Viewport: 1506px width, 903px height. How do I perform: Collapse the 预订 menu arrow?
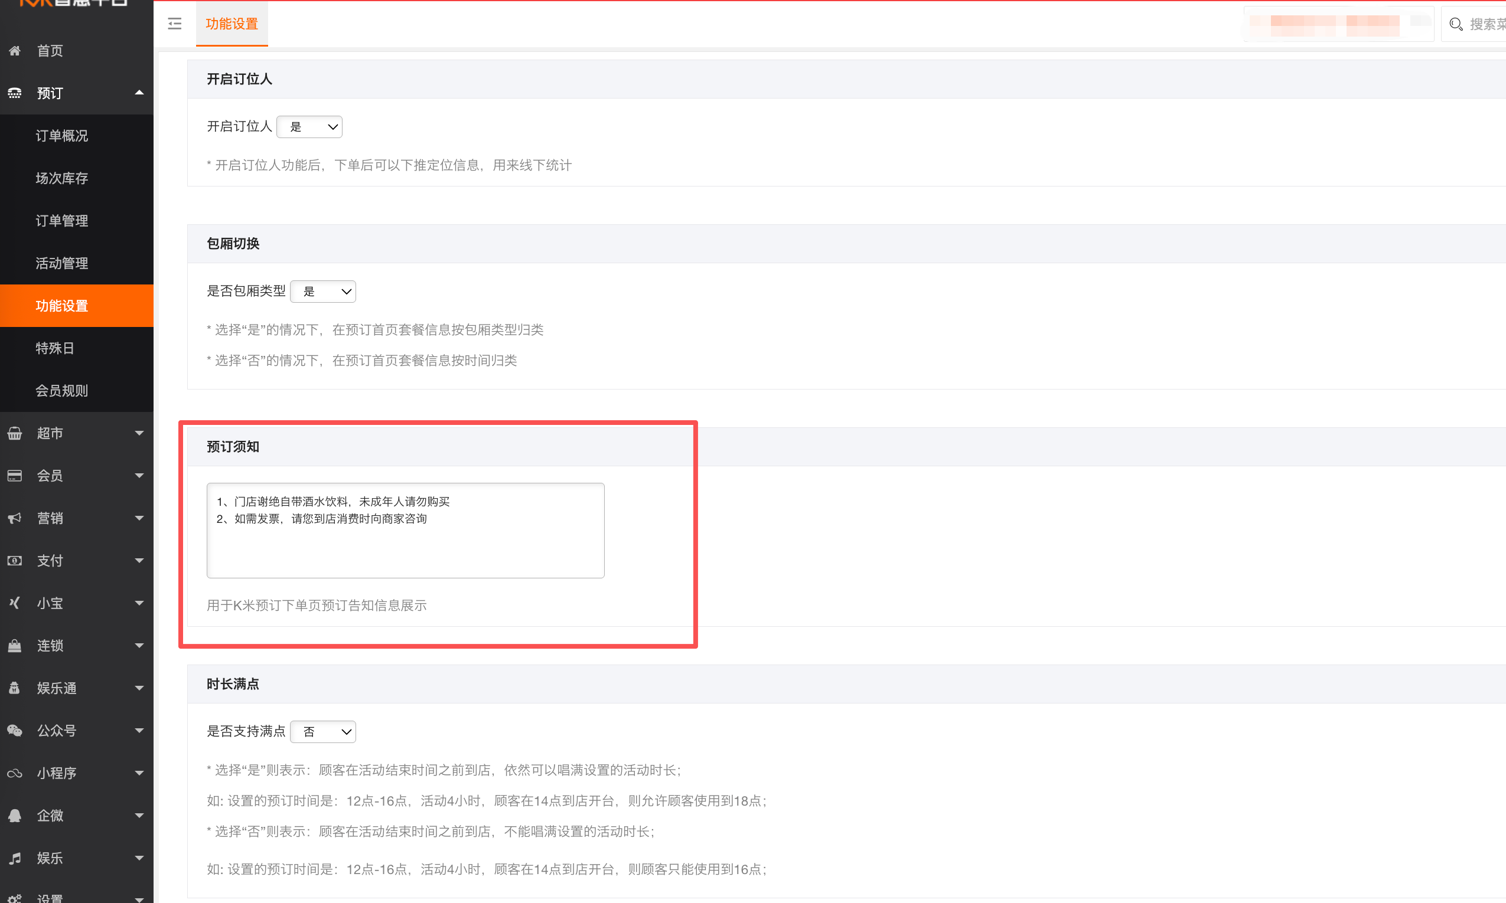139,93
